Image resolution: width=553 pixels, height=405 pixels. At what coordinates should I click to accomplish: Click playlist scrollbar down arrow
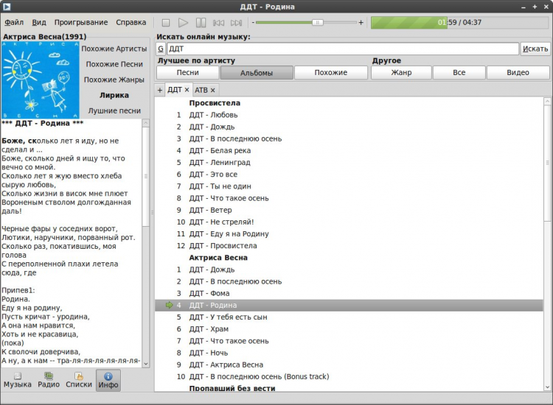coord(547,387)
